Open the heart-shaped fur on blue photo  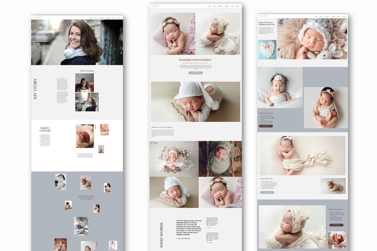pyautogui.click(x=267, y=50)
